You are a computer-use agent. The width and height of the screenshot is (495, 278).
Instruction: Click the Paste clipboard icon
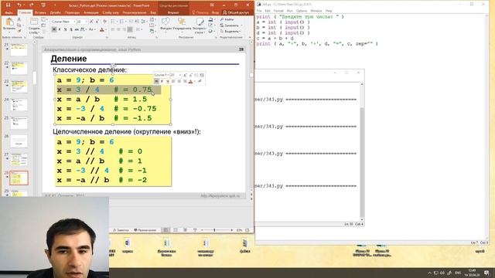pos(9,22)
